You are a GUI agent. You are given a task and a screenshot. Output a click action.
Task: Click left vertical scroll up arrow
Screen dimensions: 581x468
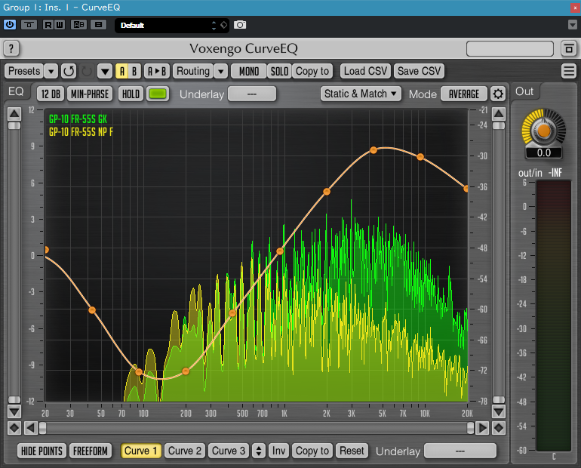click(14, 114)
